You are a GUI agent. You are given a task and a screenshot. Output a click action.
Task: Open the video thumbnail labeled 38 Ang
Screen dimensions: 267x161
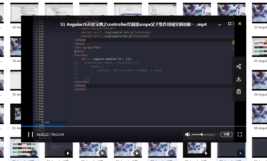click(x=16, y=46)
